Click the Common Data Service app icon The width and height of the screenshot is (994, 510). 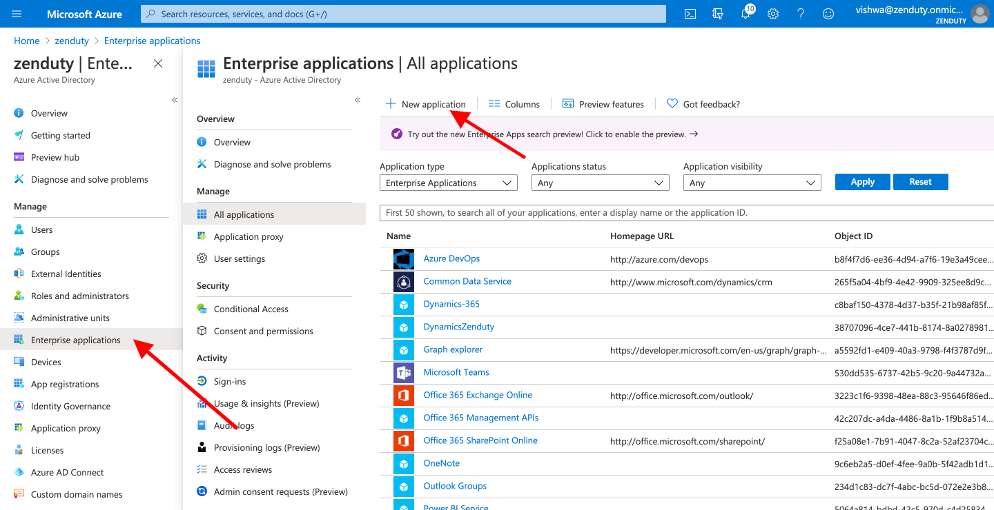(x=403, y=282)
